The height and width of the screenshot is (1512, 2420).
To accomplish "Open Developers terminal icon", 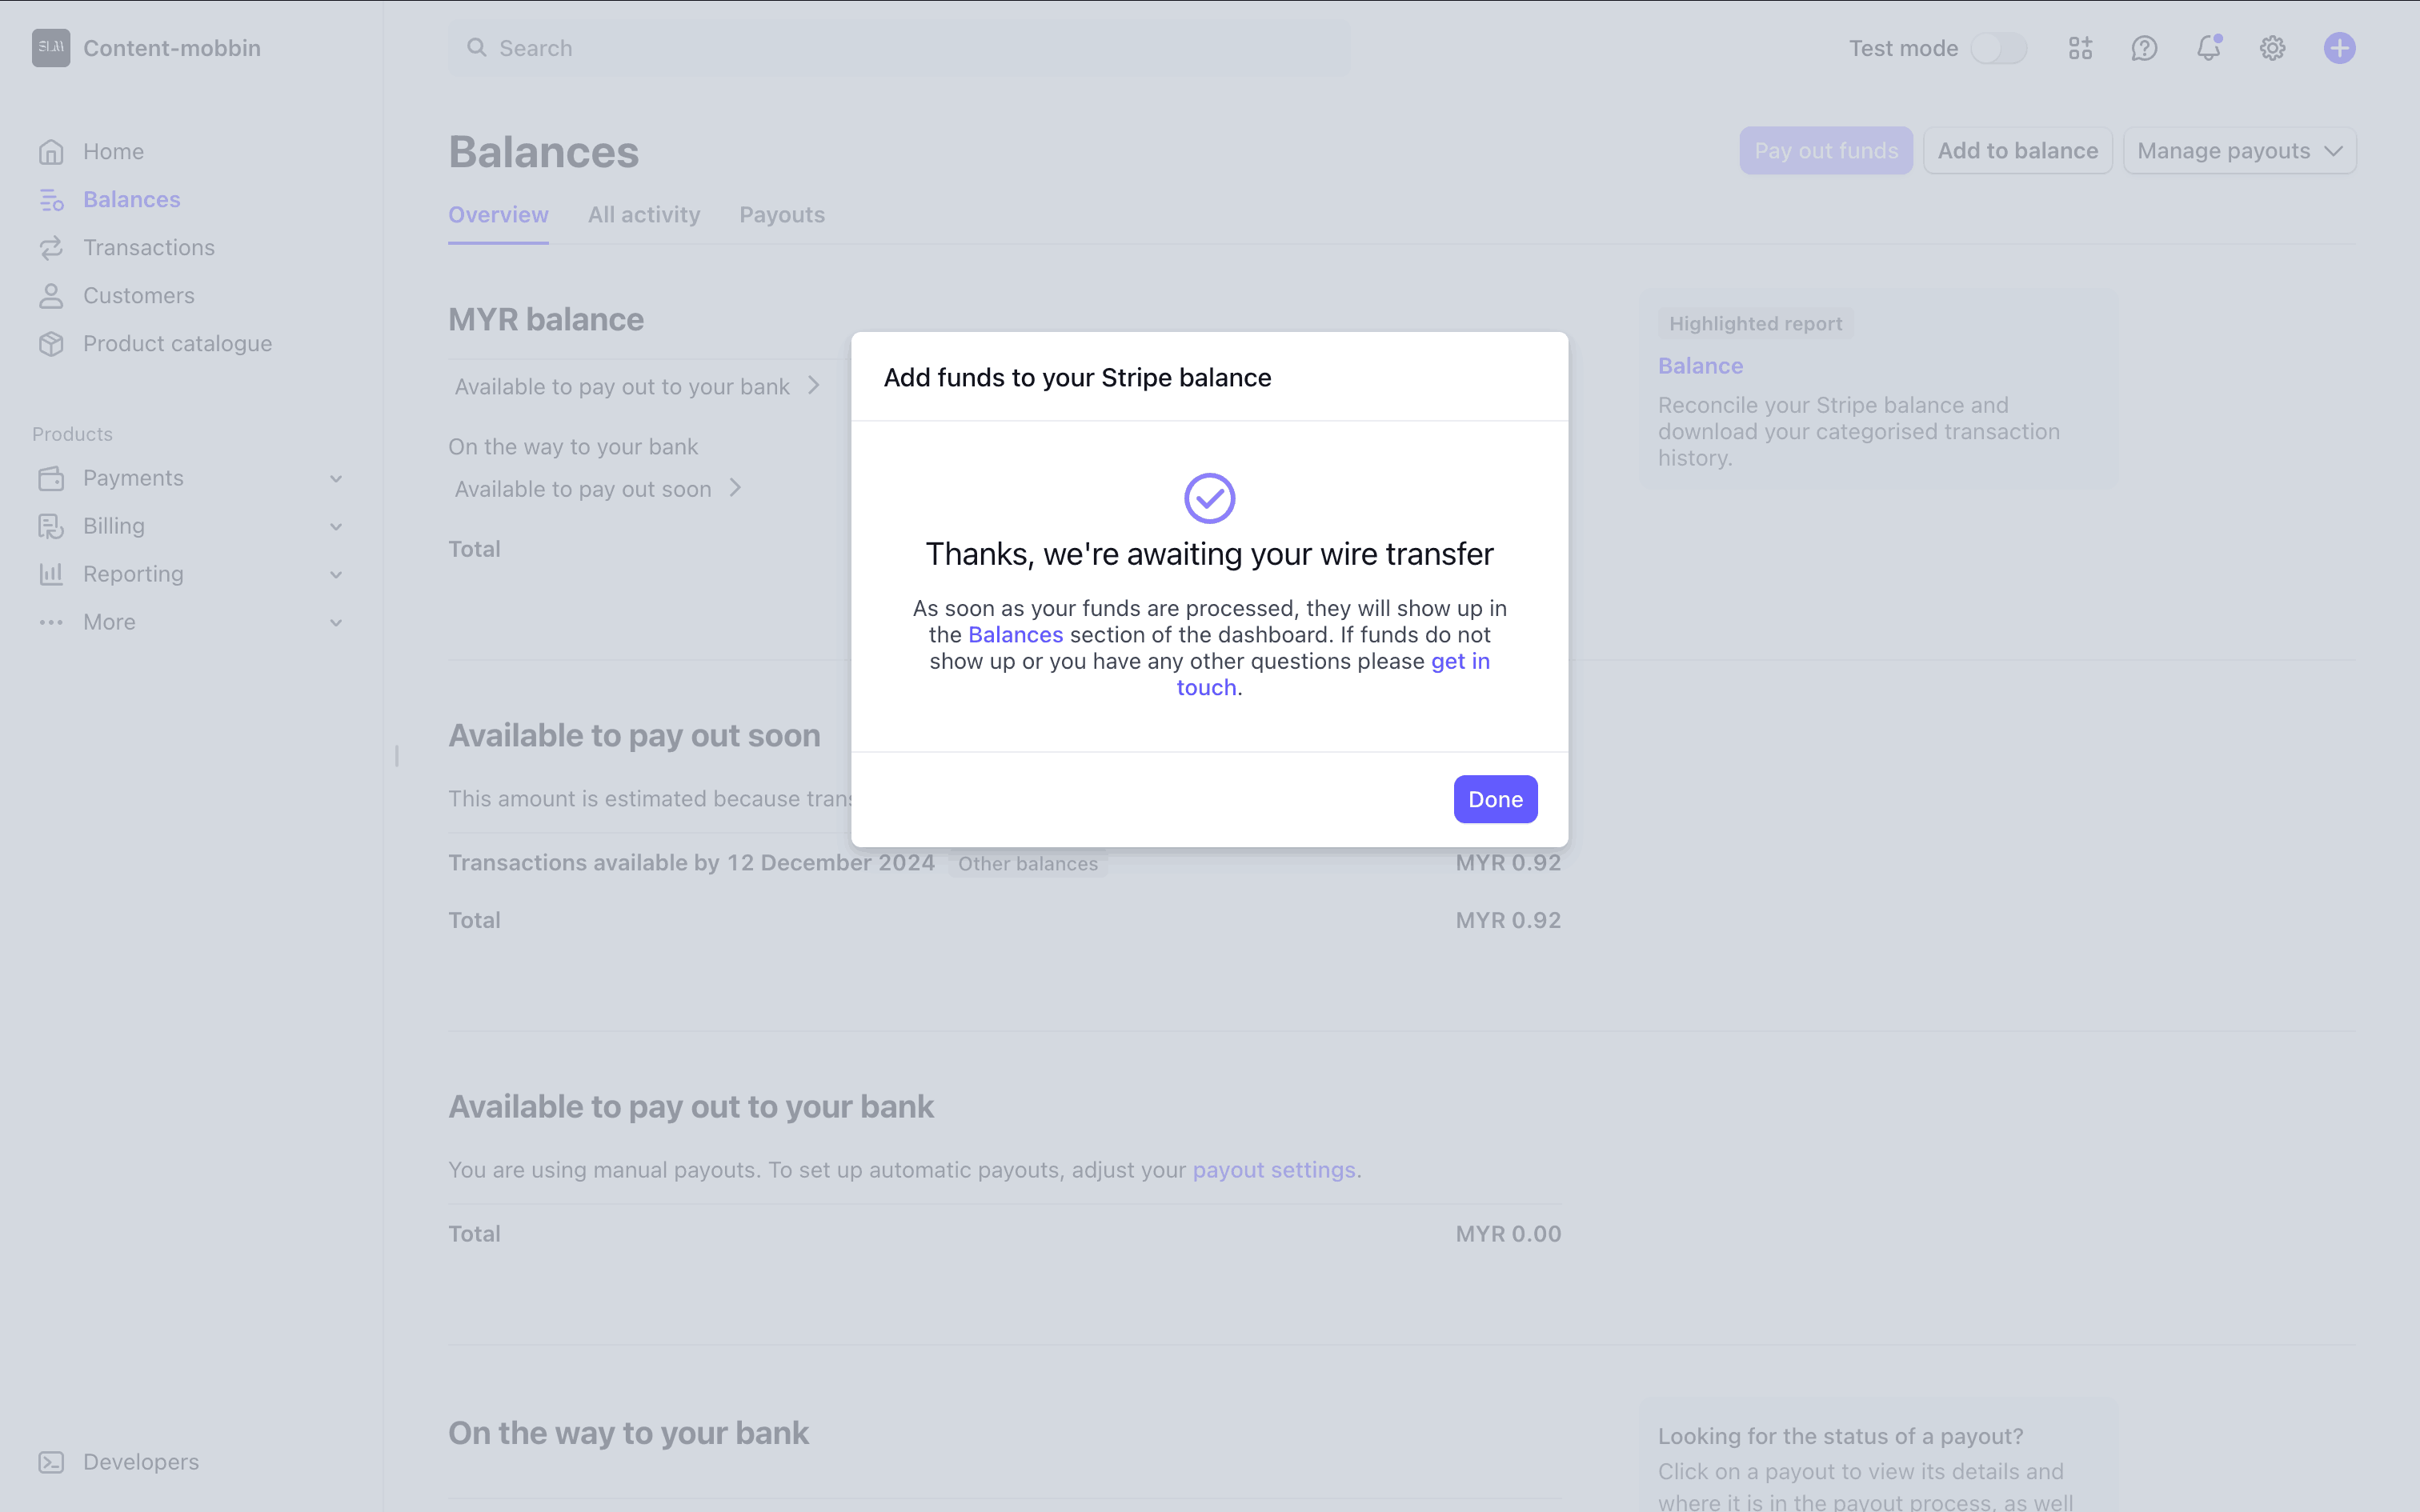I will point(51,1462).
